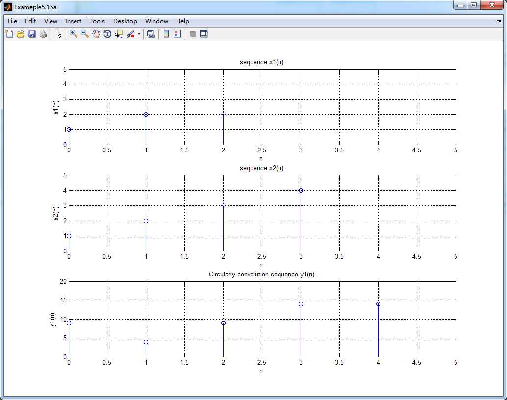Open the File menu

[12, 21]
